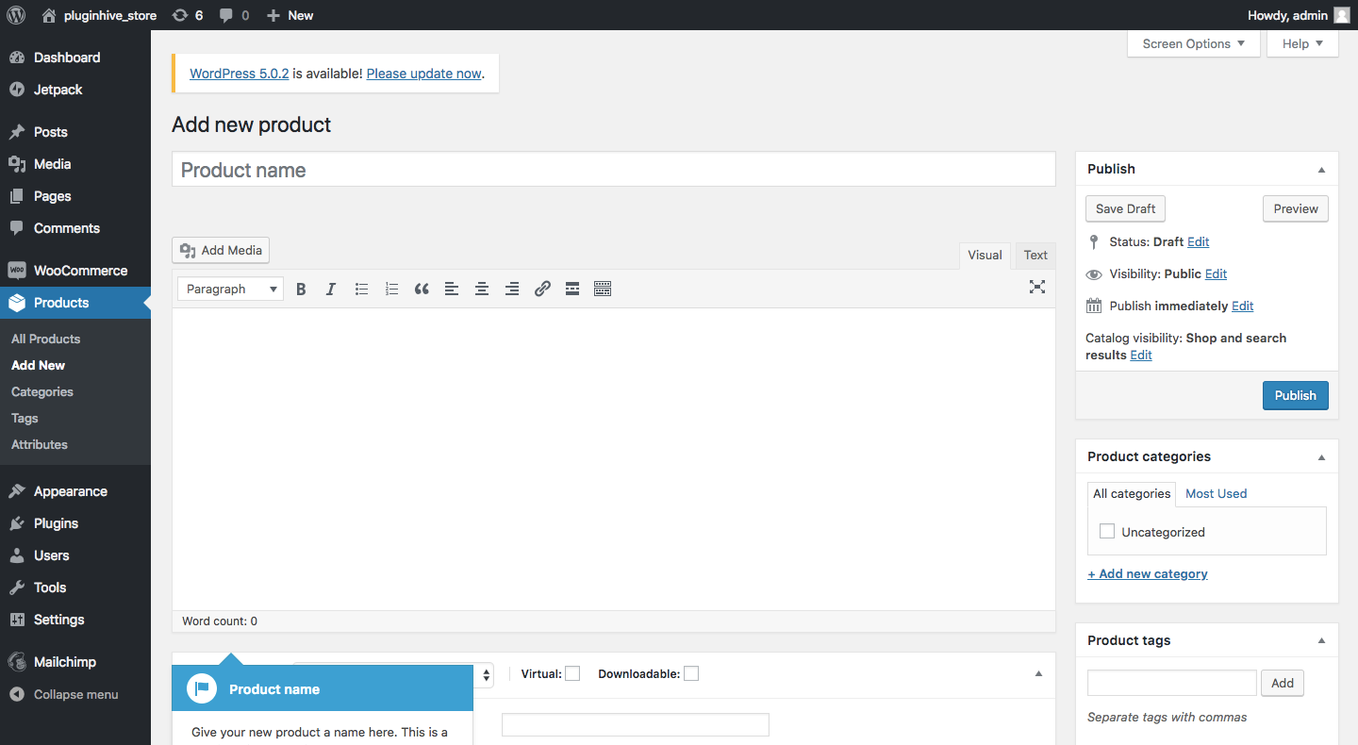Viewport: 1358px width, 745px height.
Task: Align text center in editor
Action: tap(482, 289)
